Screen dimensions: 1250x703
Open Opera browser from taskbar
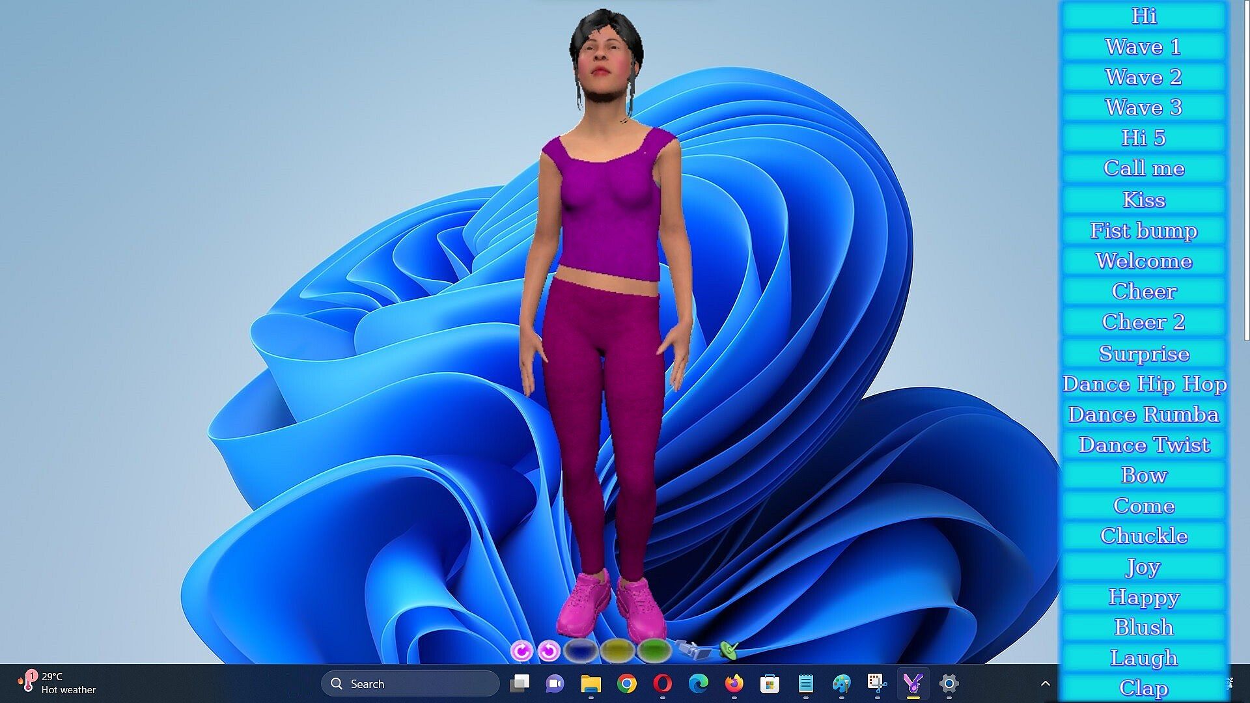[x=662, y=683]
